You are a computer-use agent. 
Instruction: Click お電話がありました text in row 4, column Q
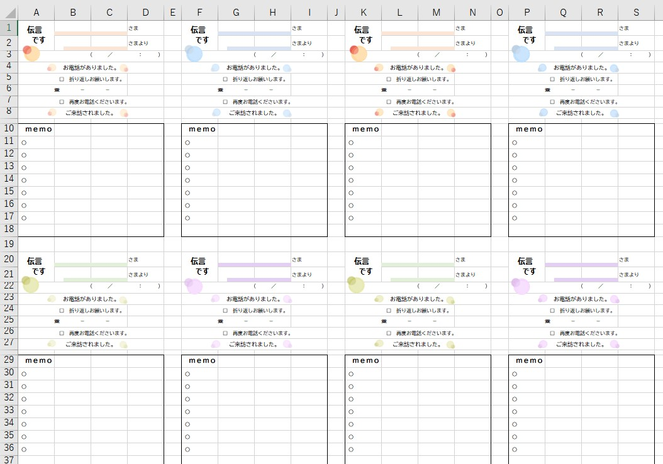581,68
